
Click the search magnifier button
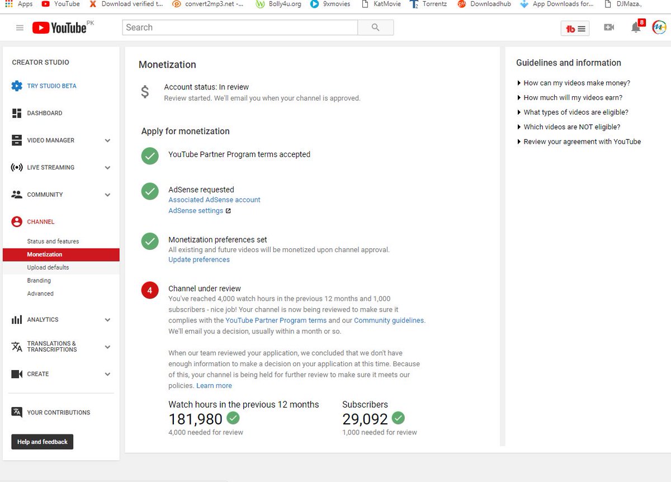(x=376, y=27)
